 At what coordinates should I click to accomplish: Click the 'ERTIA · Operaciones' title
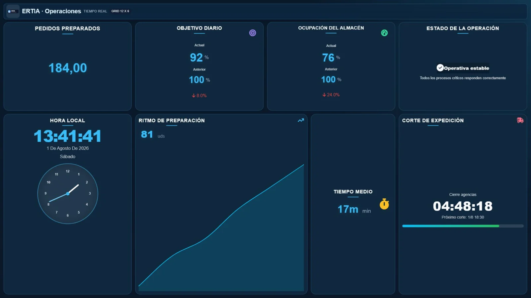[x=51, y=11]
